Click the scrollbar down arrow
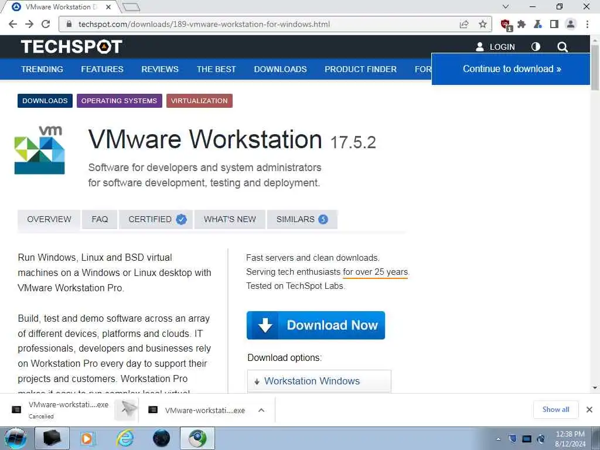This screenshot has width=600, height=450. tap(595, 388)
